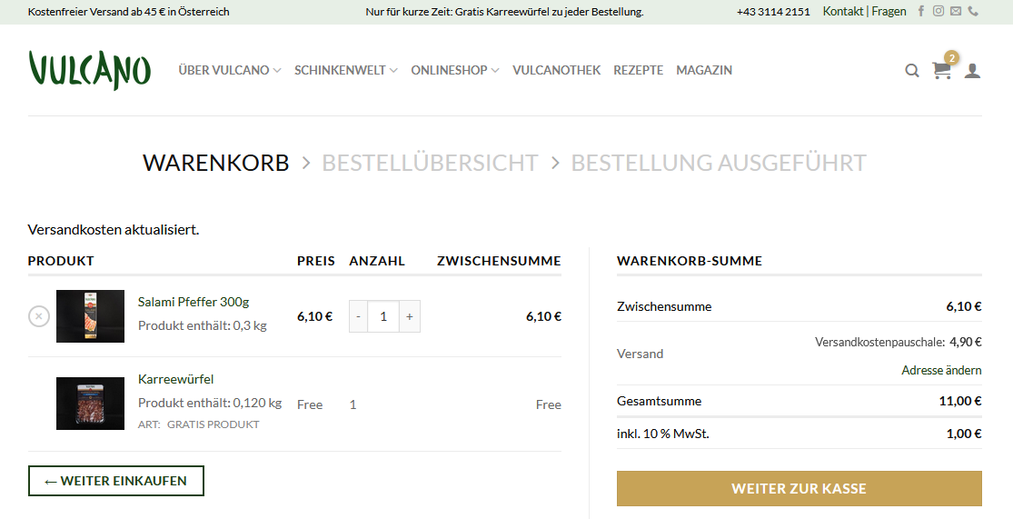
Task: Open the Salami Pfeffer 300g product link
Action: coord(194,302)
